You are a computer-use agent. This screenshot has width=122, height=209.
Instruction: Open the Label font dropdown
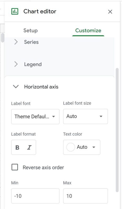[35, 117]
